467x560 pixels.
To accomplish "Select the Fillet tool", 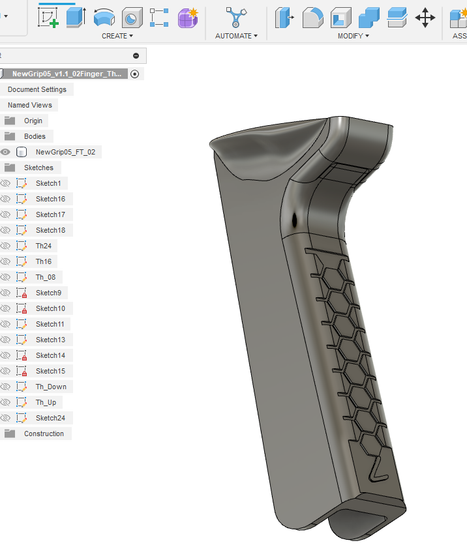I will tap(312, 18).
